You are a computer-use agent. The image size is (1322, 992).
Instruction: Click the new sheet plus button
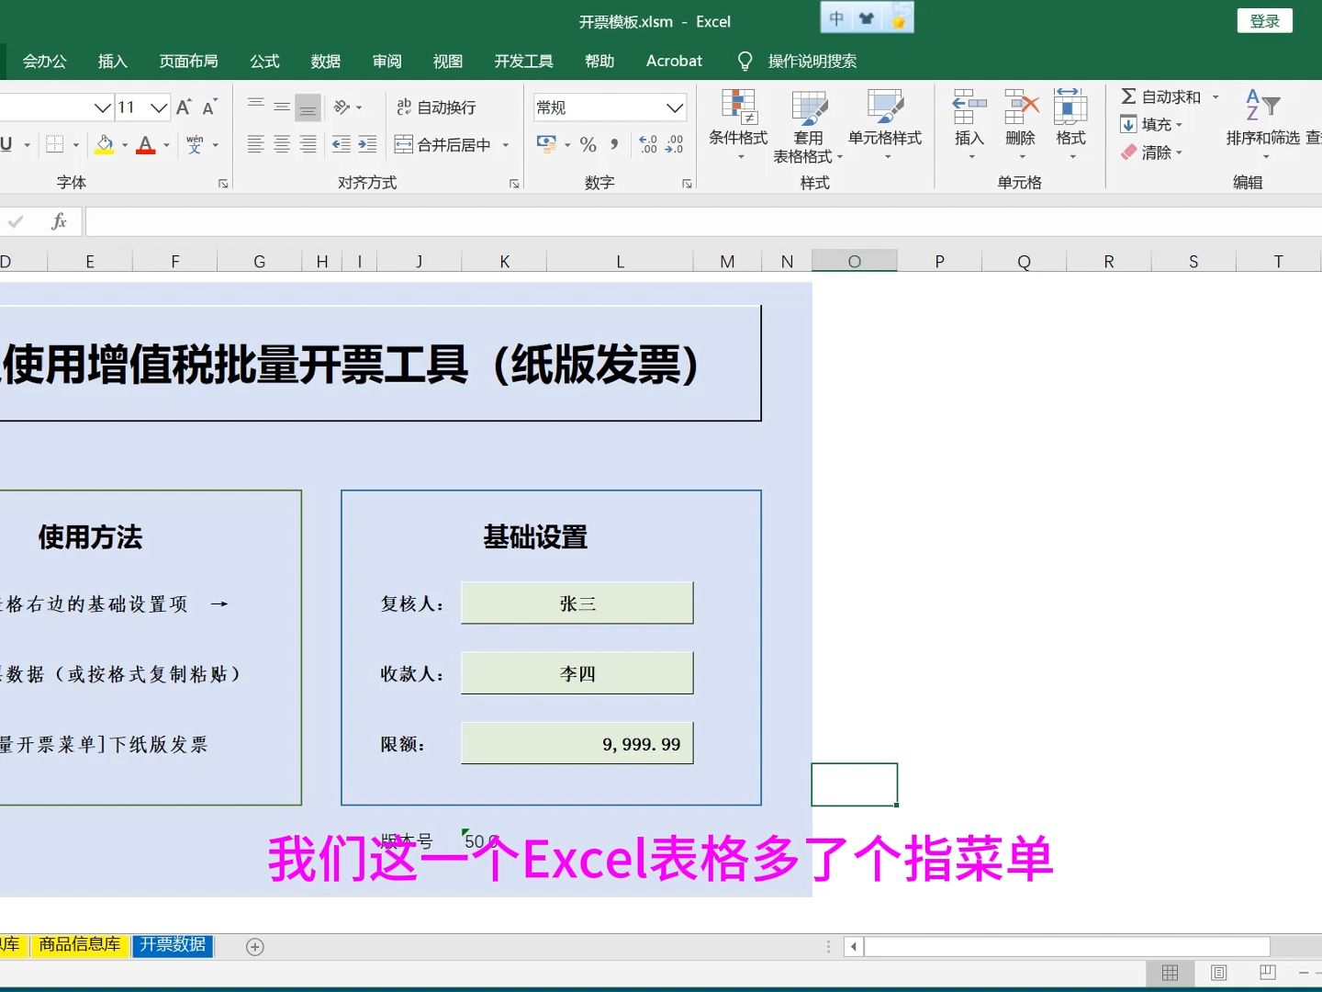255,947
